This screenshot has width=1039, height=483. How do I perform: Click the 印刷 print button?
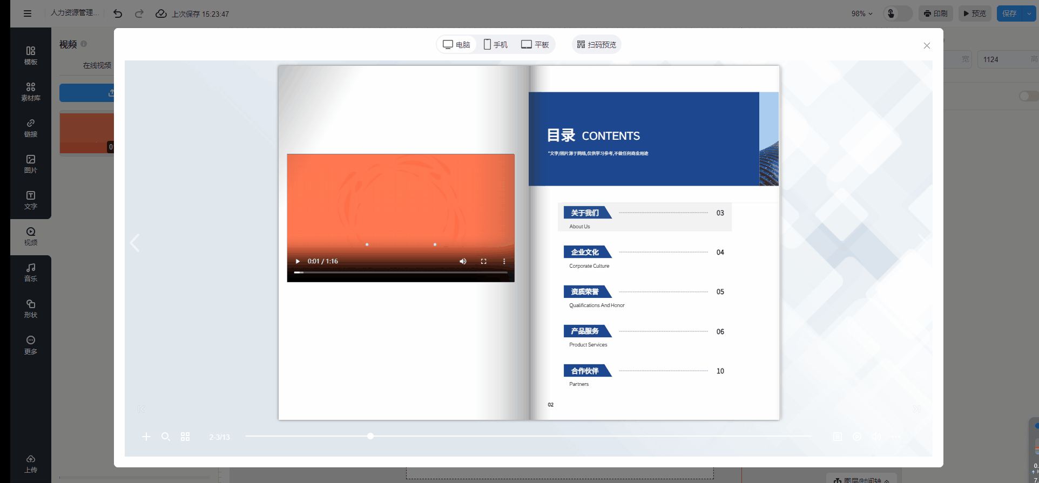tap(935, 13)
